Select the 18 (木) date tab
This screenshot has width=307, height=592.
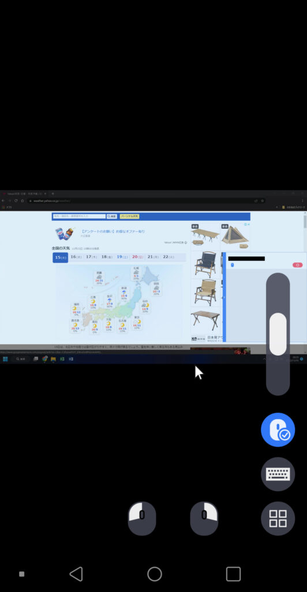[107, 257]
